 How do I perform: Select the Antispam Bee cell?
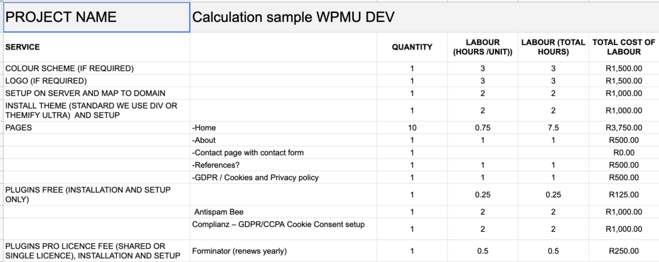(283, 212)
